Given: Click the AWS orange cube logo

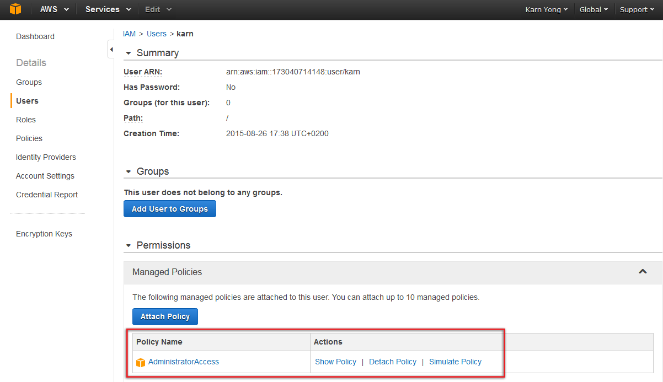Looking at the screenshot, I should (15, 9).
